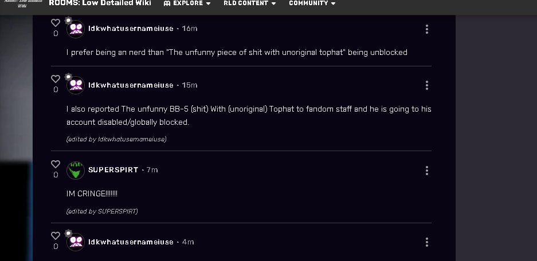Like the comment posted 16m ago
This screenshot has height=261, width=537.
[x=56, y=23]
